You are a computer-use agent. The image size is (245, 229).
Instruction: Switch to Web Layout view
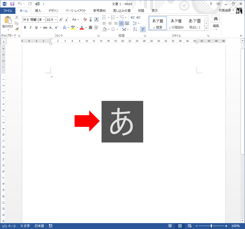[190, 226]
